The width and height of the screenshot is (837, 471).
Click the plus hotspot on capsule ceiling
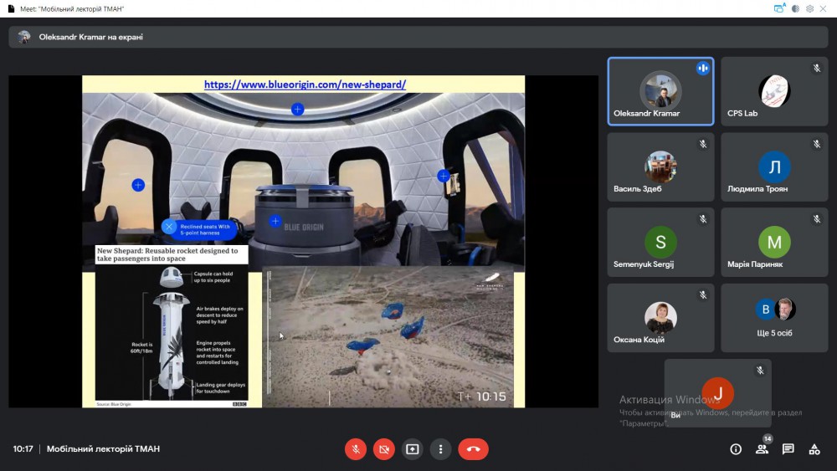(x=297, y=110)
